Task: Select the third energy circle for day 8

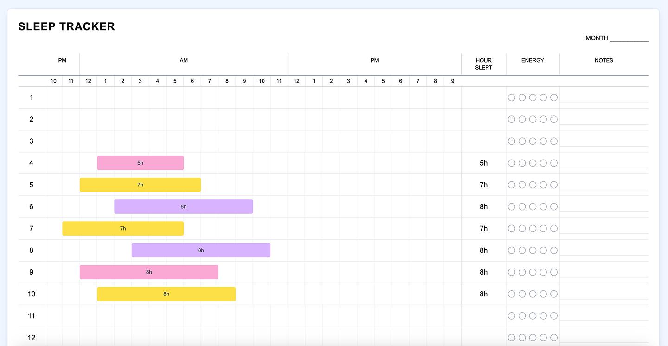Action: pyautogui.click(x=533, y=250)
